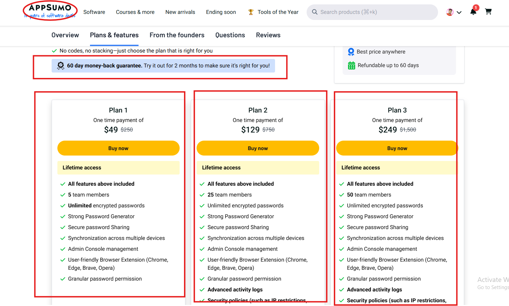This screenshot has width=509, height=306.
Task: Open the Ending soon menu item
Action: pyautogui.click(x=221, y=12)
